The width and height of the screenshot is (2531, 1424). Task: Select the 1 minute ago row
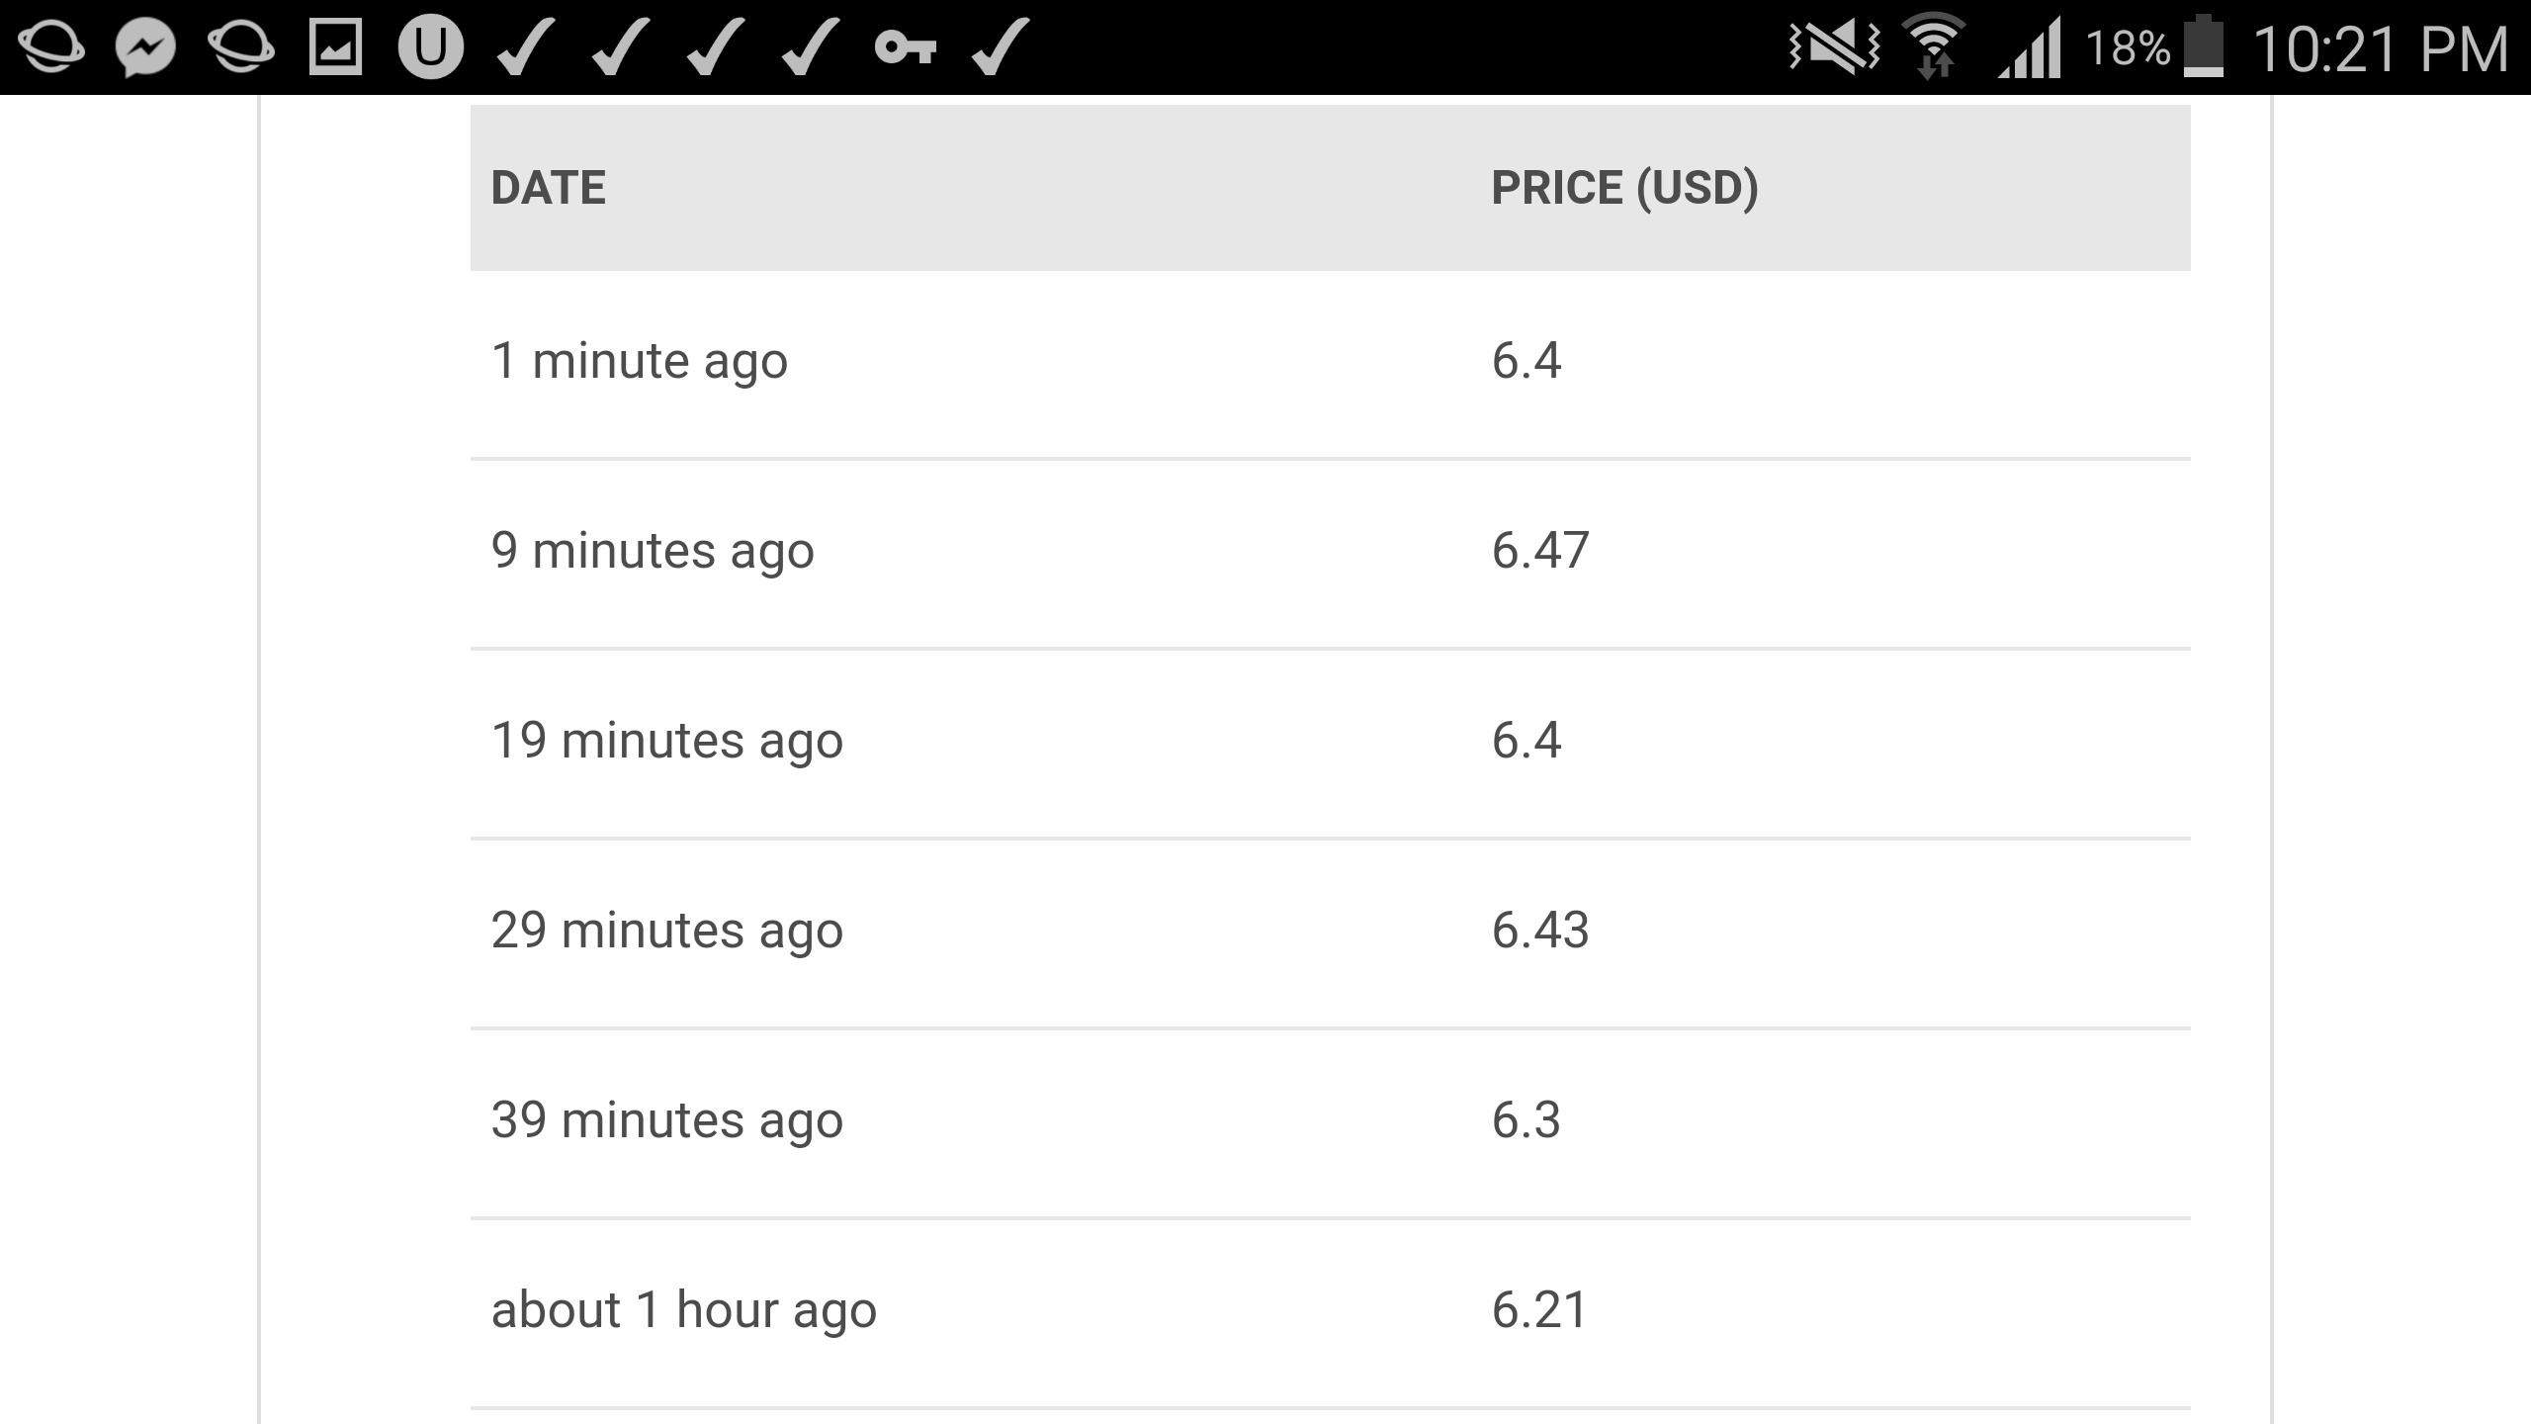tap(1331, 364)
